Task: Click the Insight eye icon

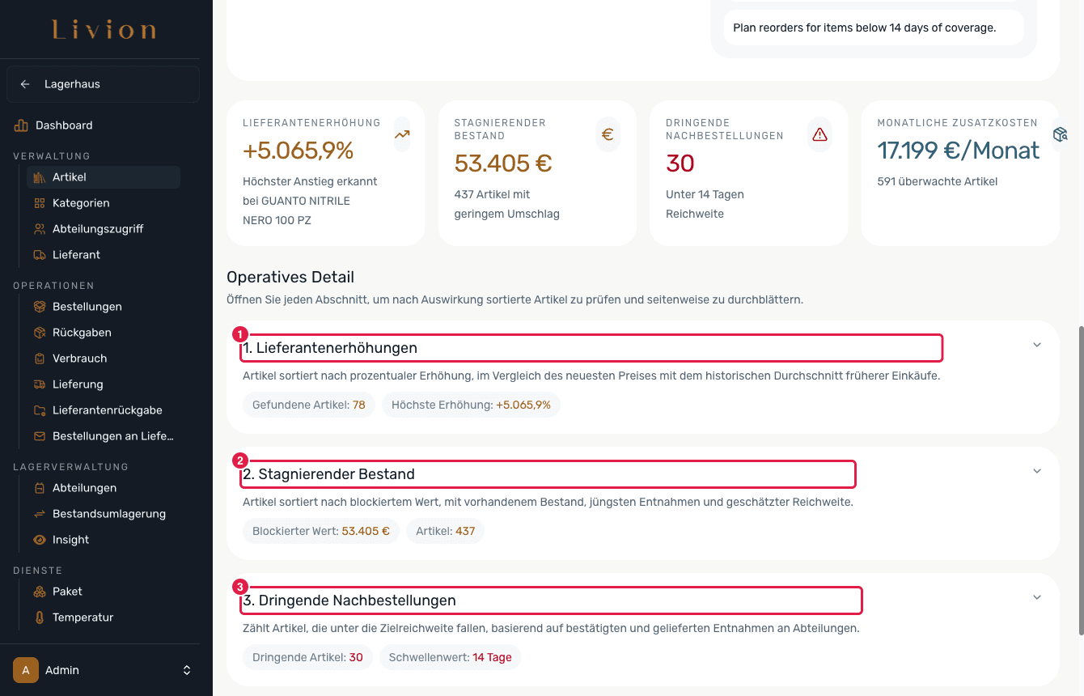Action: 40,540
